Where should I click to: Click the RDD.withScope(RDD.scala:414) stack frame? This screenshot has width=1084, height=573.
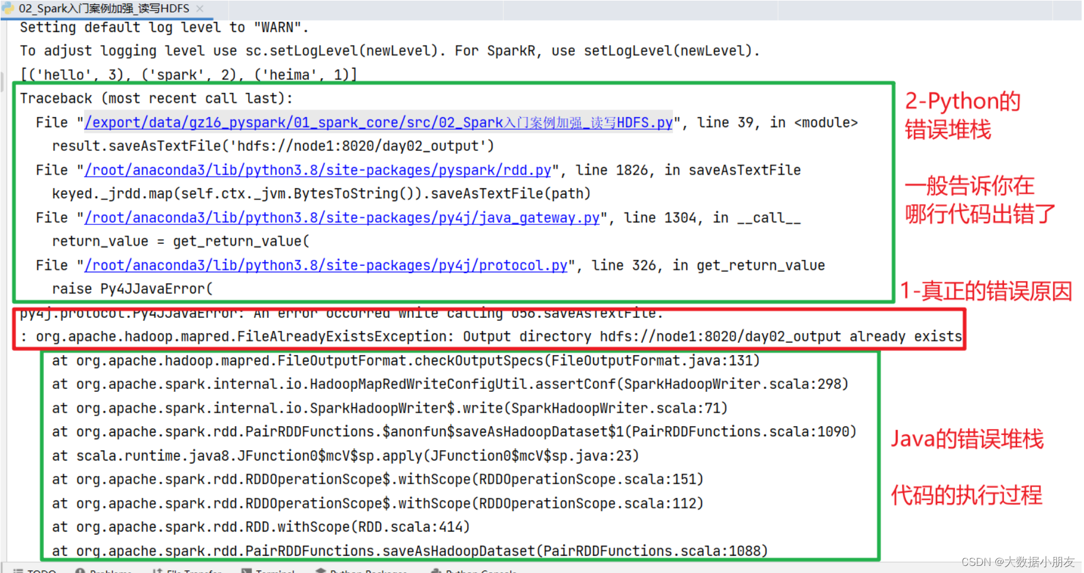260,527
